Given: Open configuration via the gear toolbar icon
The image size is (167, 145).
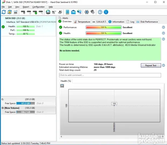Looking at the screenshot, I should [86, 12].
